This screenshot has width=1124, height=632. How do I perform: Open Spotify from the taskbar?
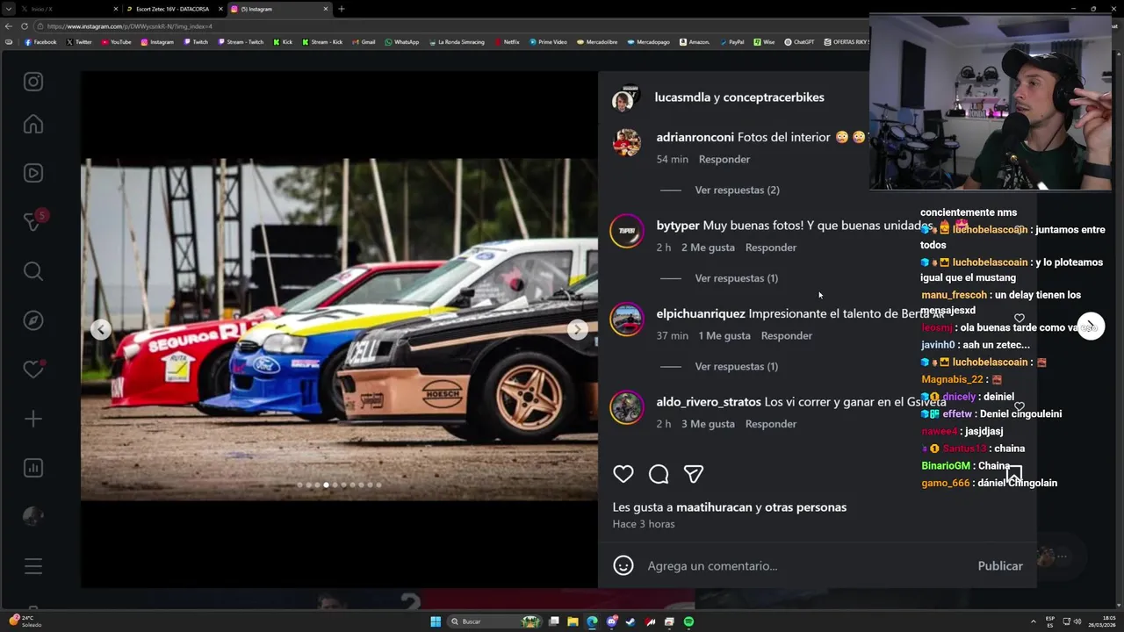point(688,621)
